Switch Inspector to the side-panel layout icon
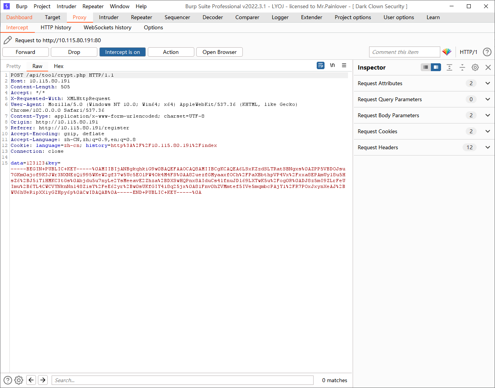 (x=436, y=67)
